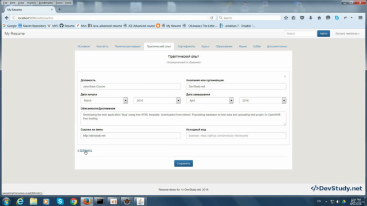
Task: Switch to the Курсы tab
Action: [x=205, y=46]
